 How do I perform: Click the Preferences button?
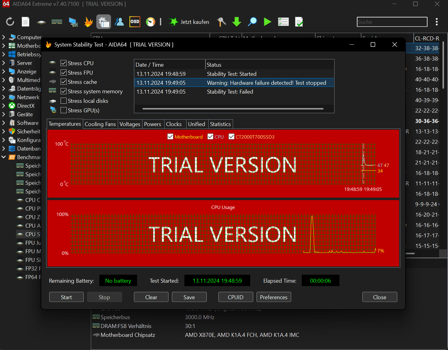coord(274,297)
